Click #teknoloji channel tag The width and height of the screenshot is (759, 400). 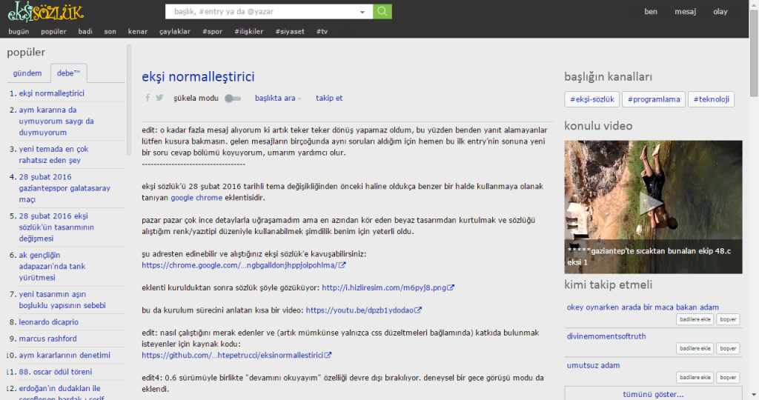[711, 99]
